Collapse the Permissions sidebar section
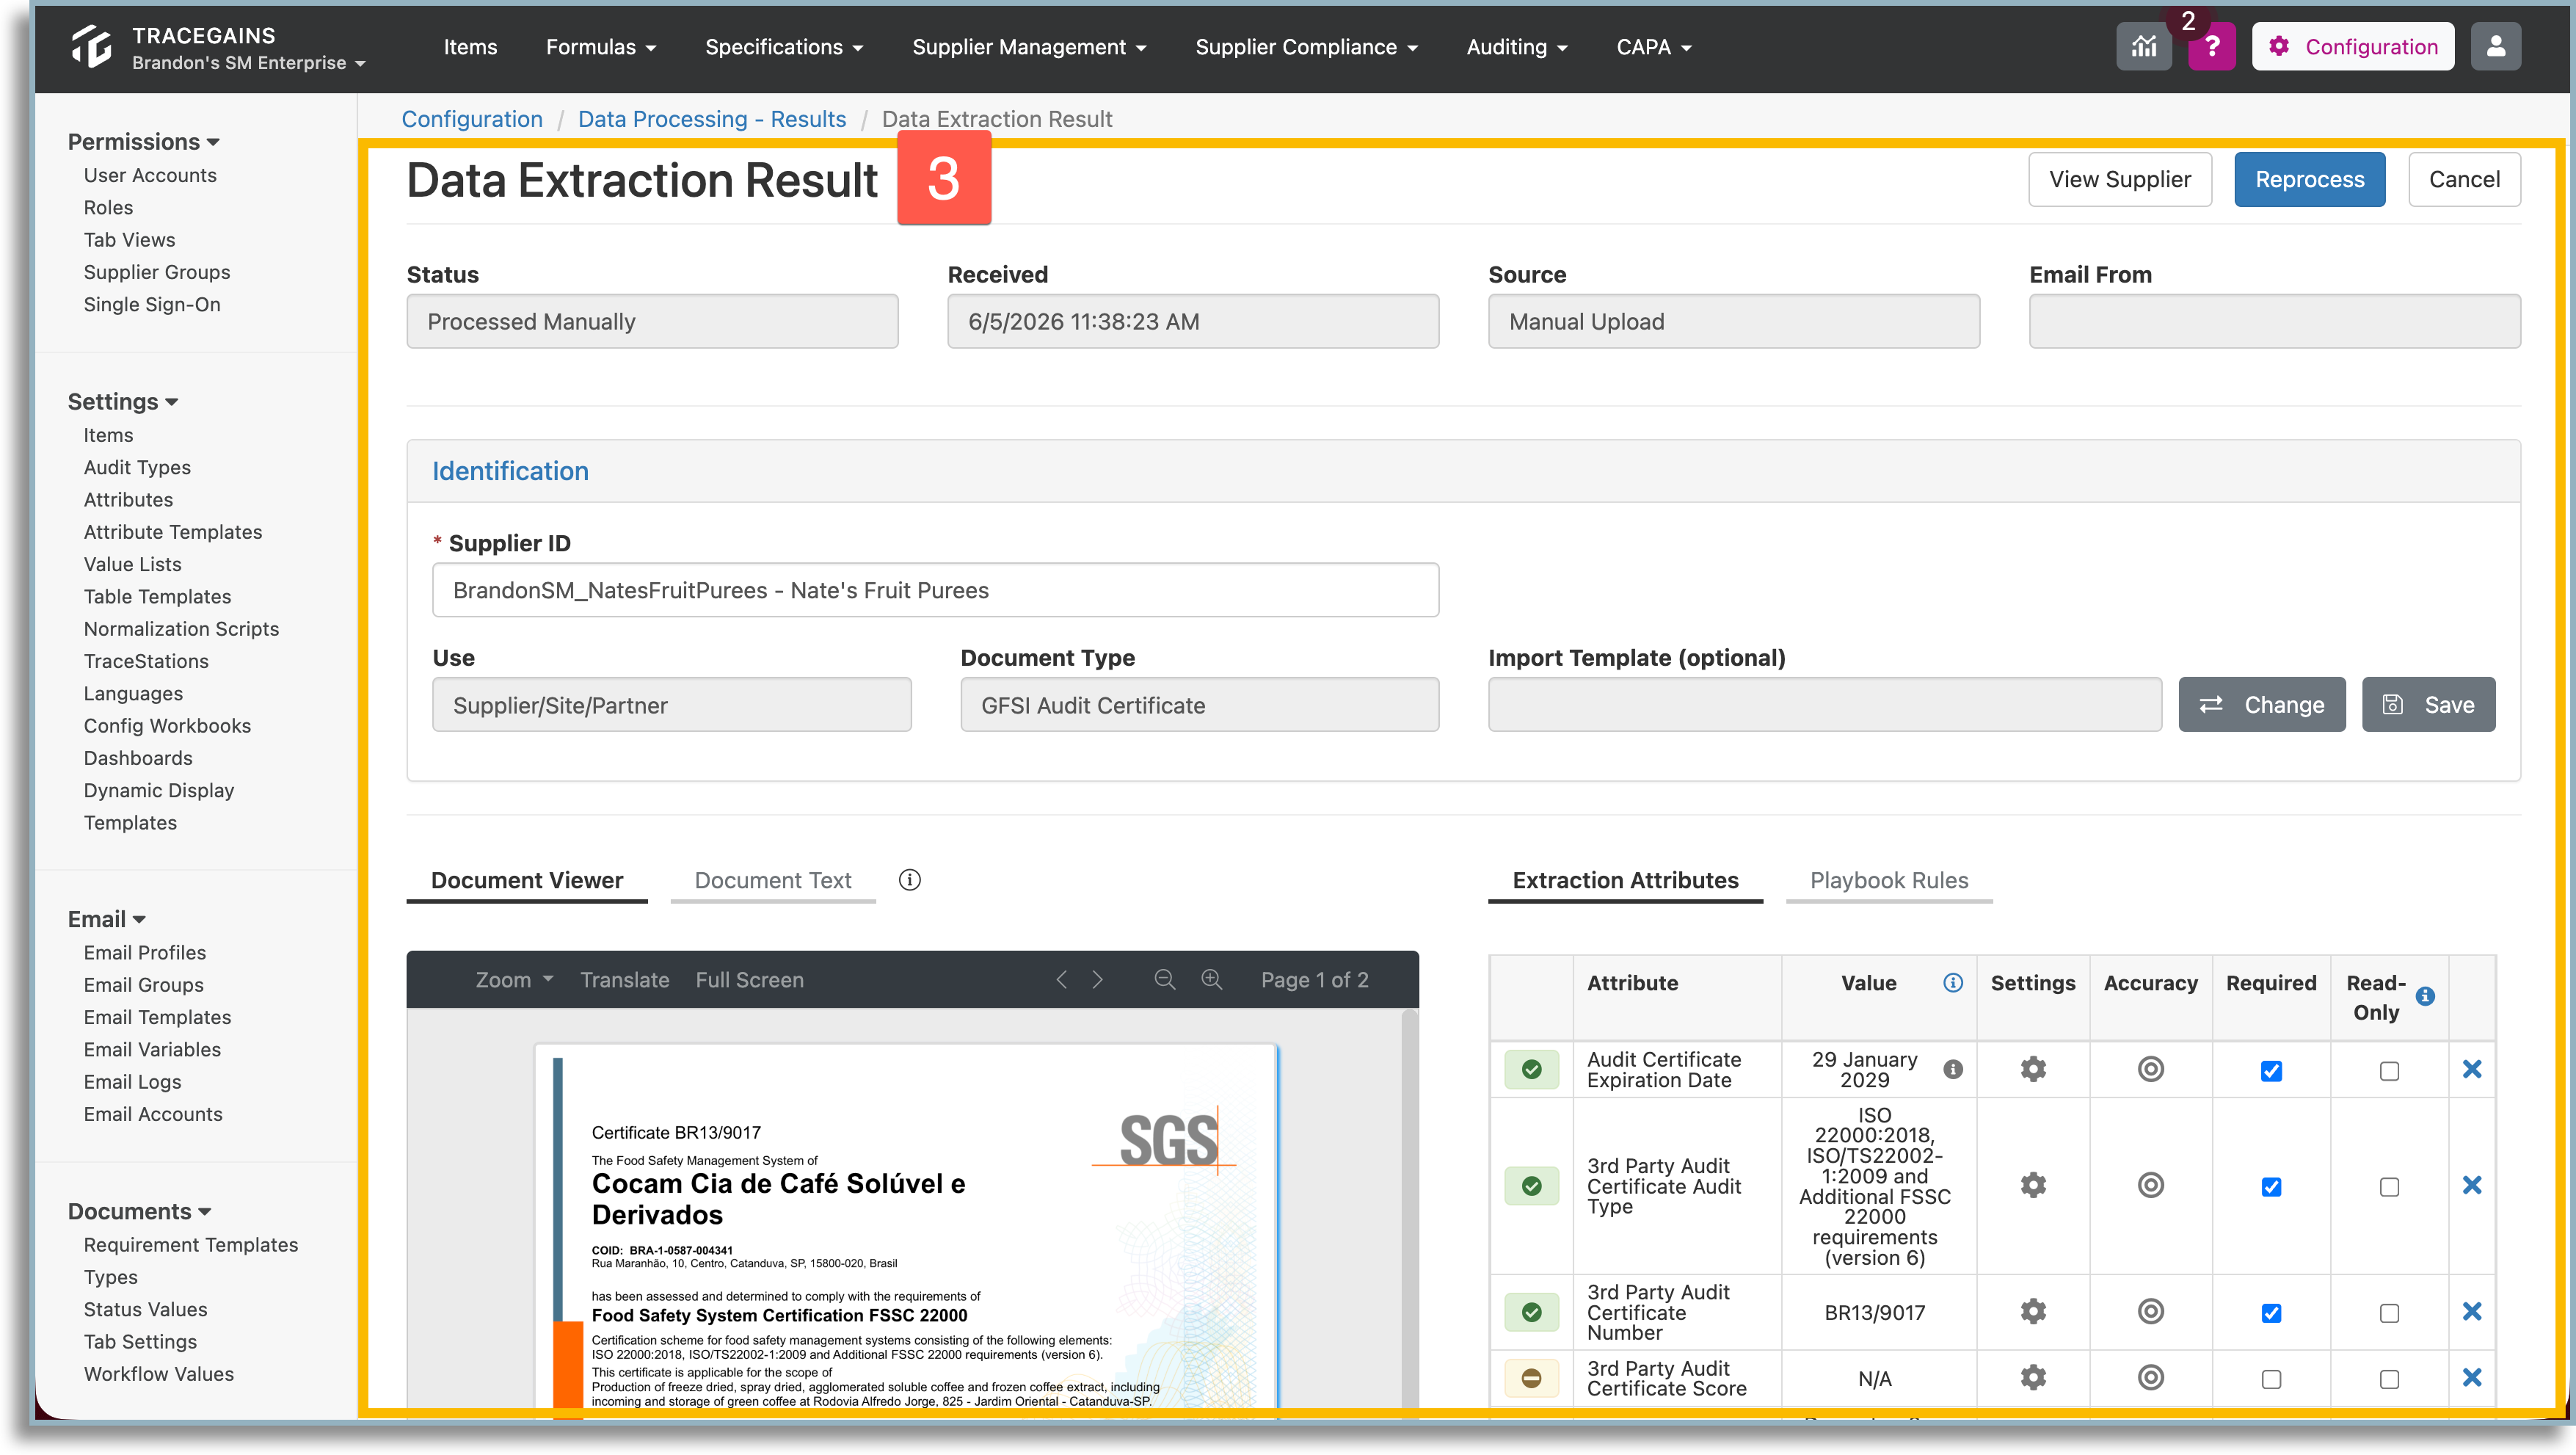Image resolution: width=2576 pixels, height=1455 pixels. 143,142
